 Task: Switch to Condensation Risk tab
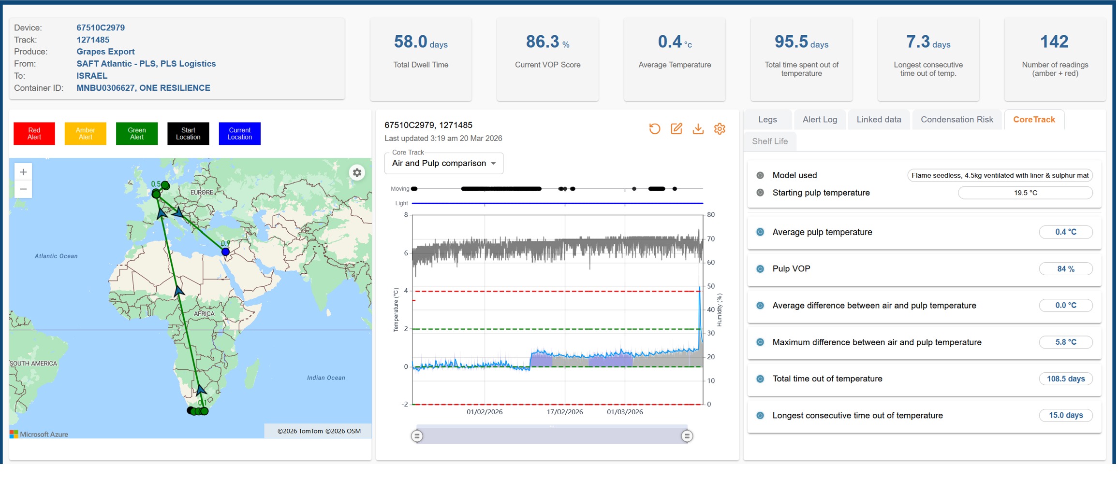coord(956,120)
